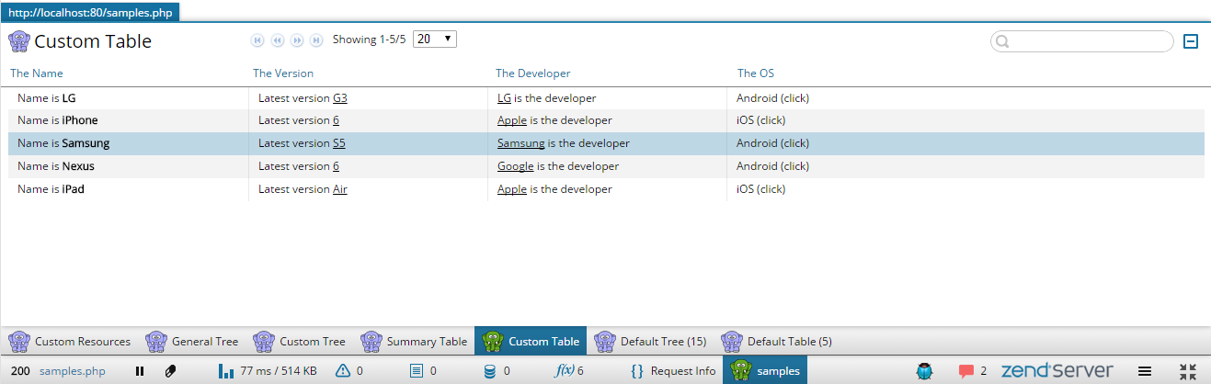Image resolution: width=1211 pixels, height=384 pixels.
Task: Sort by The Developer column
Action: [x=533, y=73]
